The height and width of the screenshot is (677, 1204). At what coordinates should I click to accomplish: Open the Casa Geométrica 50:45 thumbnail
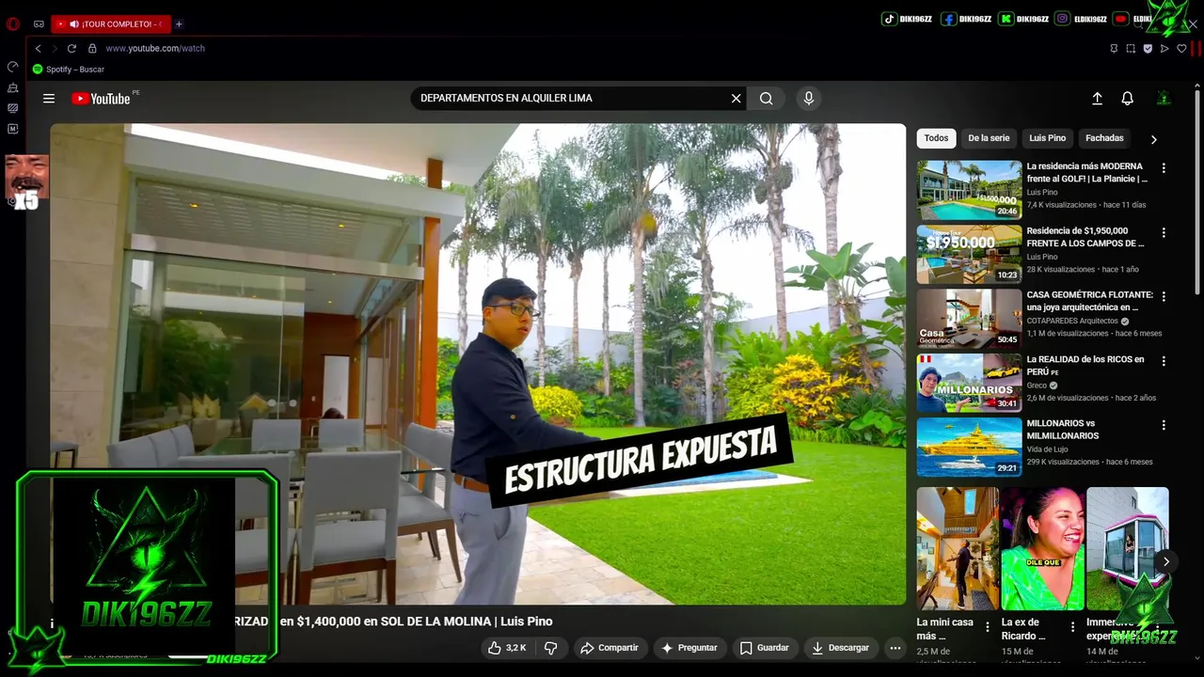point(969,319)
